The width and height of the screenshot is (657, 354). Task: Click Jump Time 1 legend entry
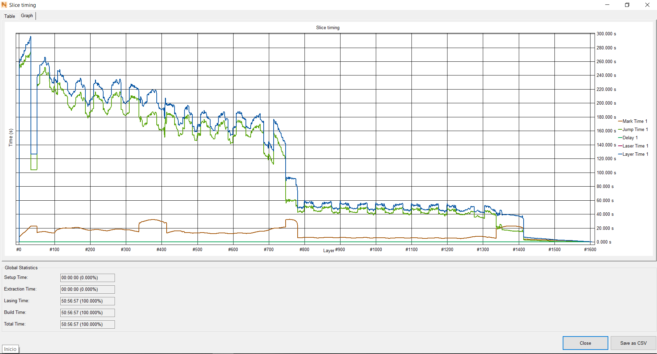pos(633,129)
